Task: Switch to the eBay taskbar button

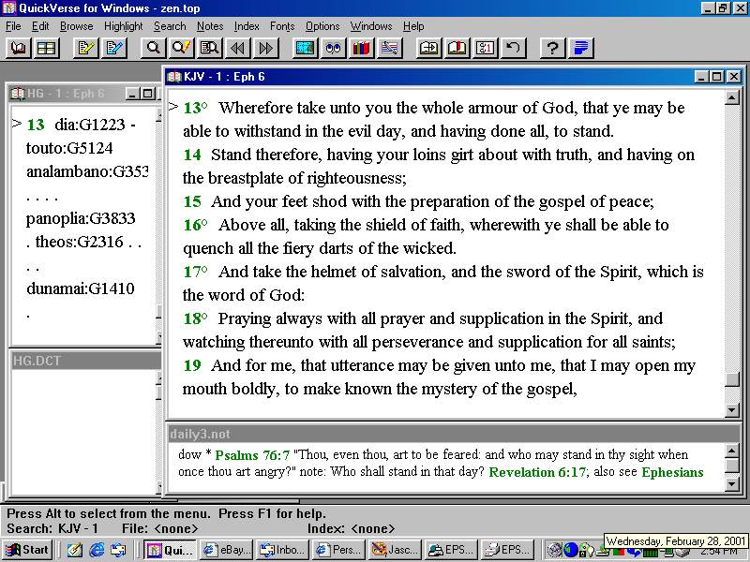Action: pyautogui.click(x=227, y=550)
